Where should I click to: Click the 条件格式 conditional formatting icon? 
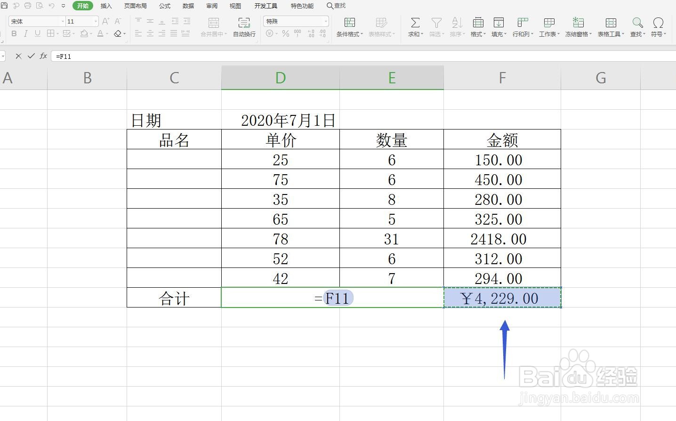coord(349,27)
